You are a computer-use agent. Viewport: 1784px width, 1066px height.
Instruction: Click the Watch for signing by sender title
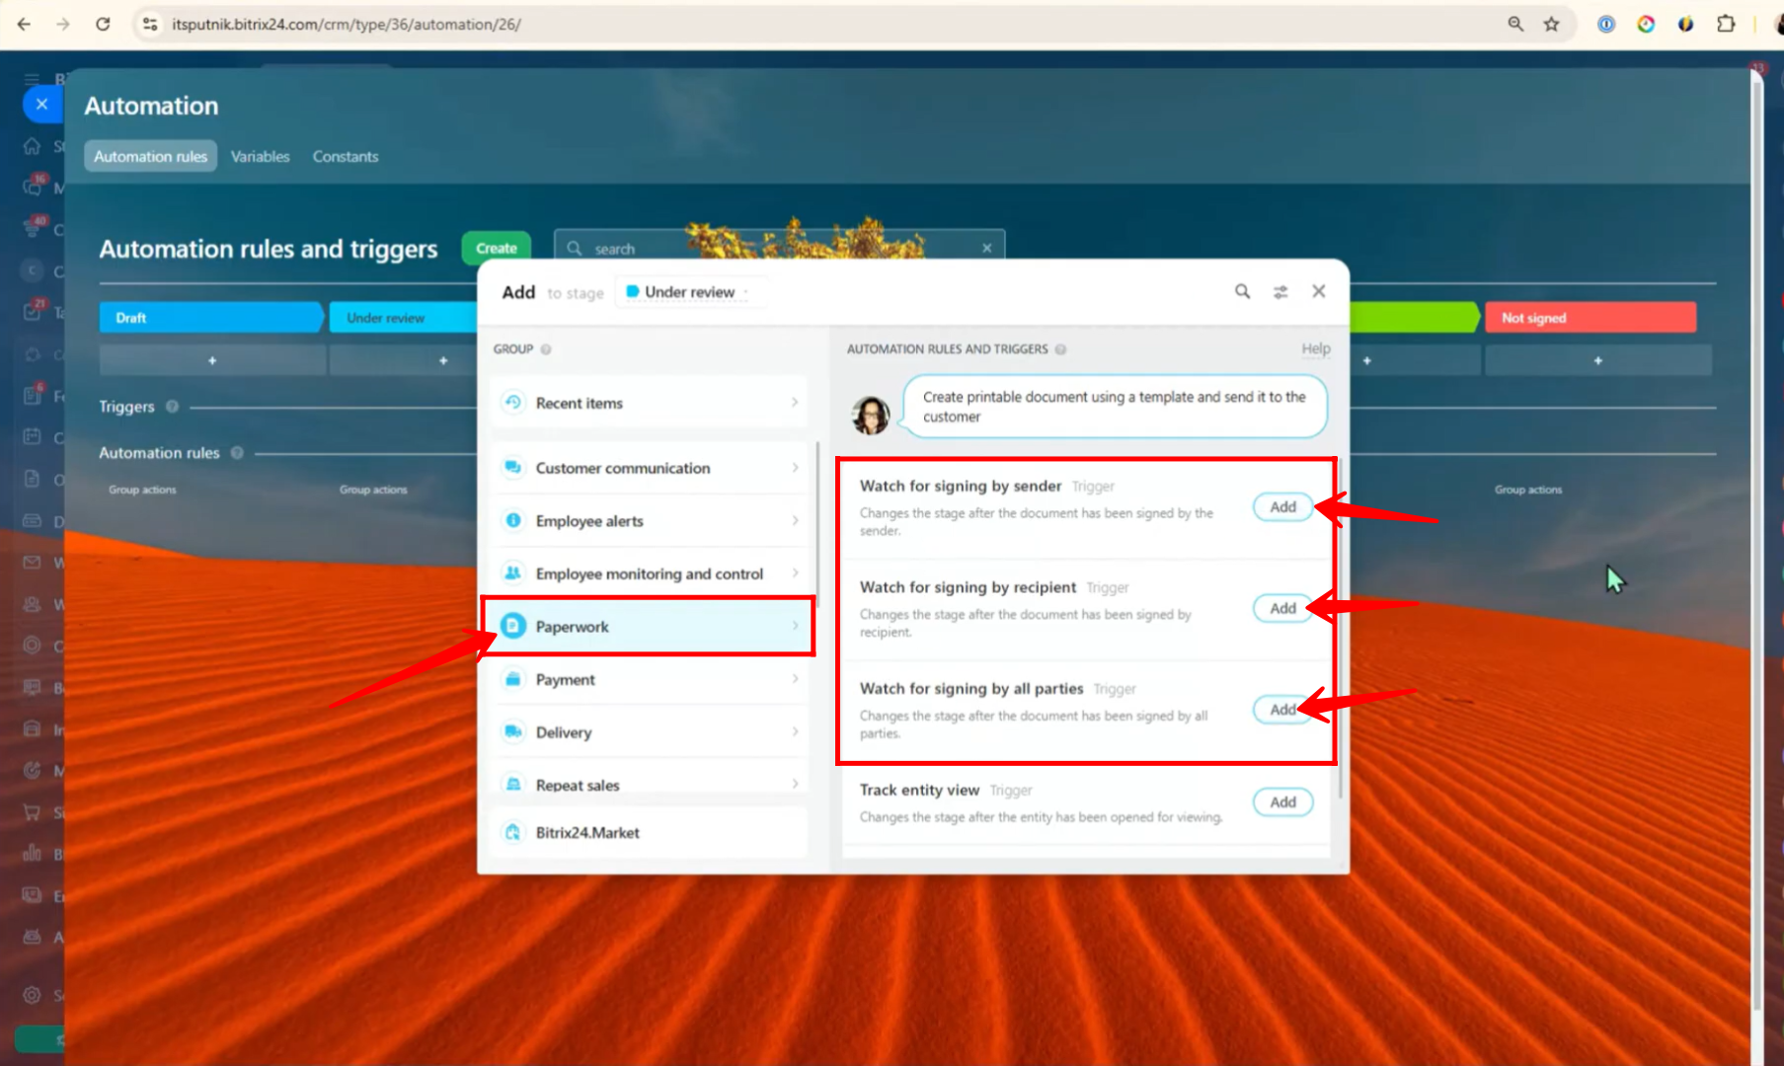[960, 486]
